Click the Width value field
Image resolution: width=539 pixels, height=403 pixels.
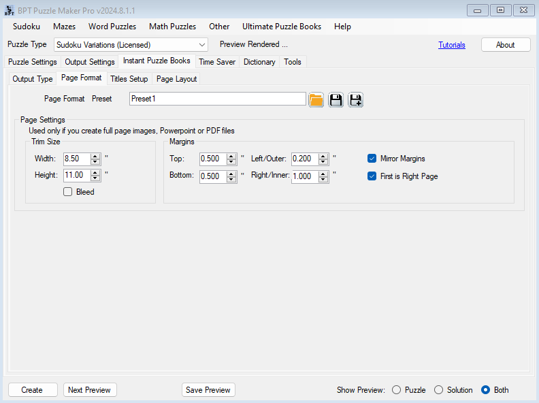coord(78,159)
